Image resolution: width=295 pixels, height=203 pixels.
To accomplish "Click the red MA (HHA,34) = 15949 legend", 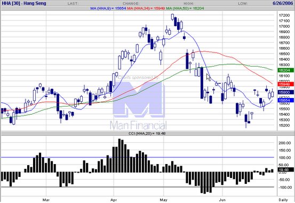I will pyautogui.click(x=146, y=9).
